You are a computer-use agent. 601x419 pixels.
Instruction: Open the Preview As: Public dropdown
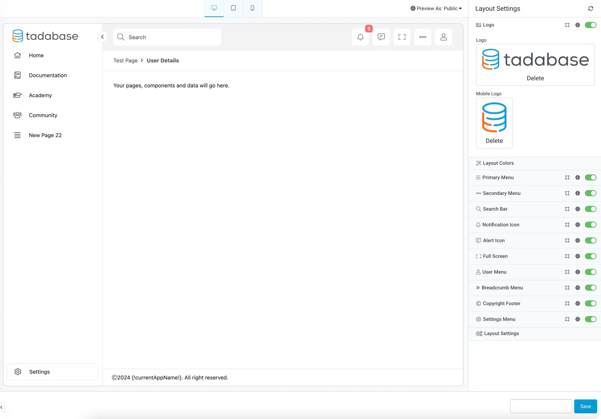click(x=435, y=8)
